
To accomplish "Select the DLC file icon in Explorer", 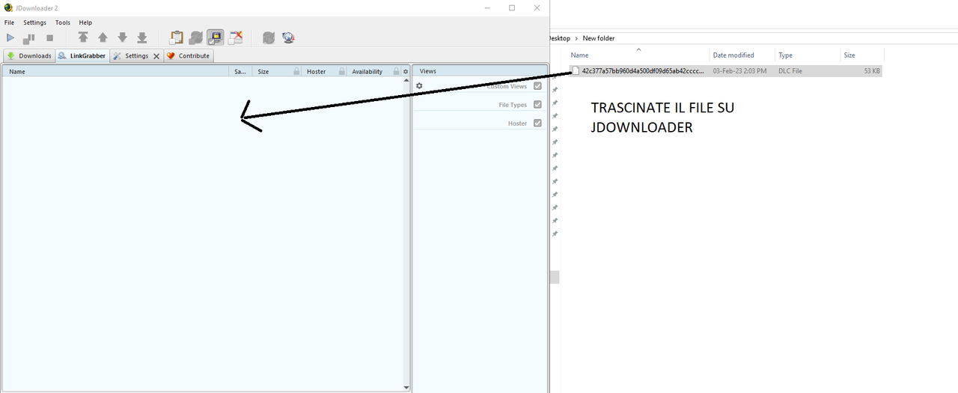I will (576, 70).
